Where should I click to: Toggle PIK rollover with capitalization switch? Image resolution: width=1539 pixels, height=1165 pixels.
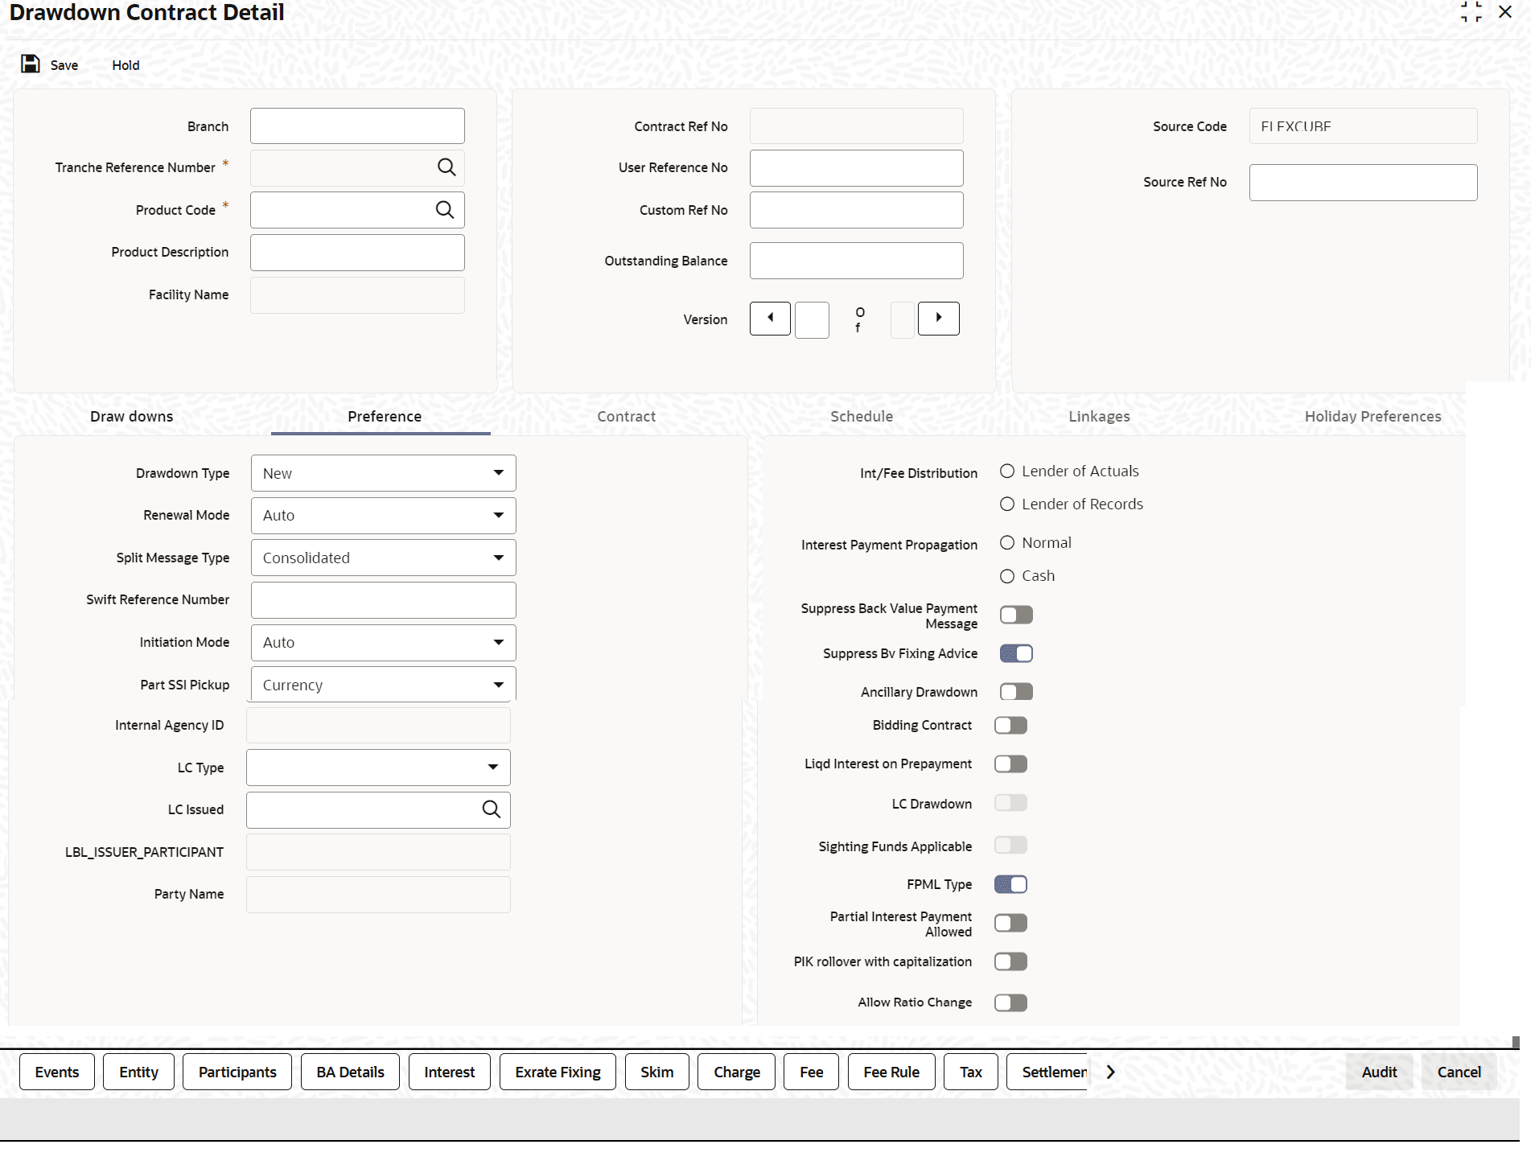pos(1010,962)
